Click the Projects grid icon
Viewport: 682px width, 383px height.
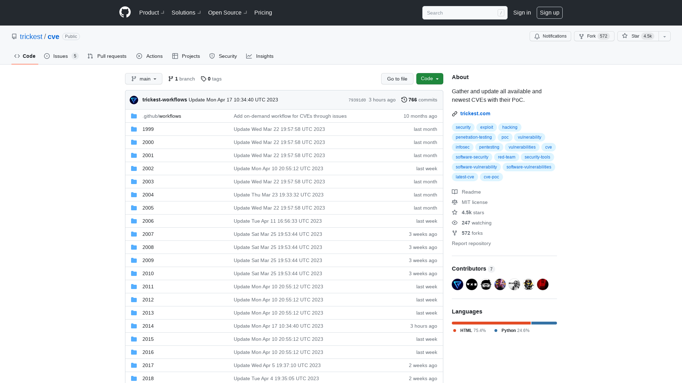click(x=175, y=56)
